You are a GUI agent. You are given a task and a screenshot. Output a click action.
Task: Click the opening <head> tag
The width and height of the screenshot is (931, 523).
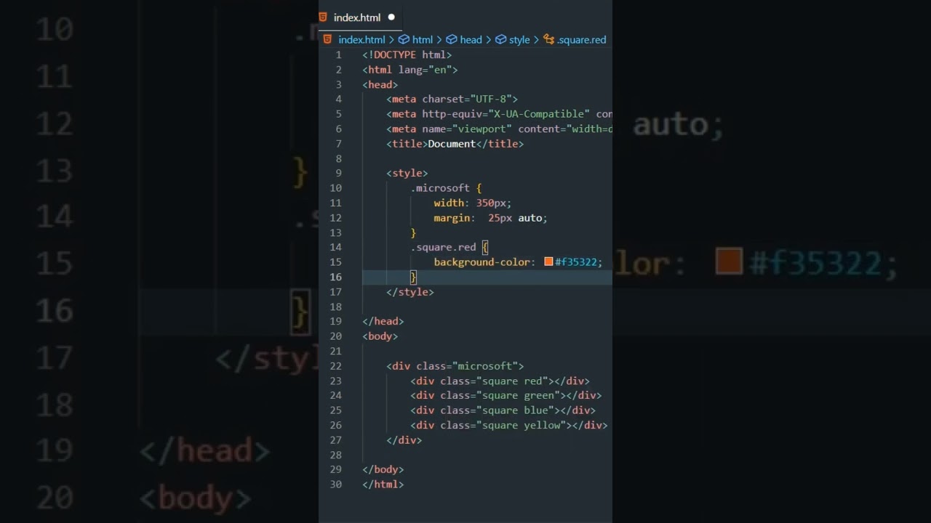point(380,85)
